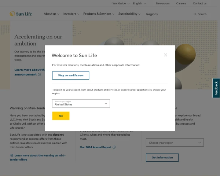The image size is (220, 176).
Task: Click the Stay on sunlife.com button
Action: point(70,76)
